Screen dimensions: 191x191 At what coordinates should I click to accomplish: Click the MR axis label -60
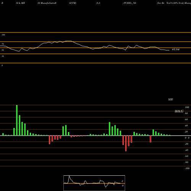click(x=186, y=156)
